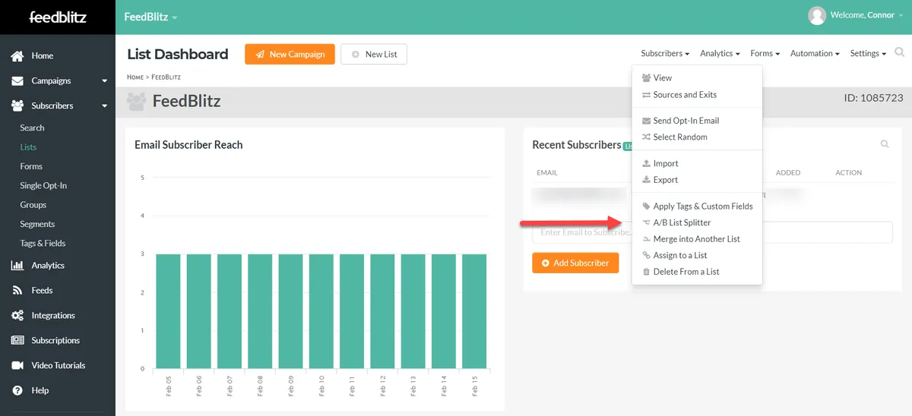Viewport: 912px width, 416px height.
Task: Select Export from Subscribers menu
Action: [665, 180]
